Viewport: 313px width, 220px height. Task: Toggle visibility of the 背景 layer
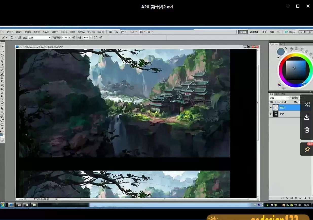pyautogui.click(x=270, y=114)
